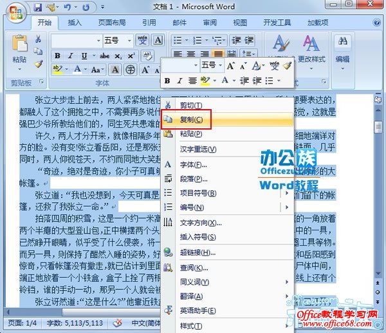Undo last action in quick access toolbar
386x333 pixels.
[x=67, y=7]
